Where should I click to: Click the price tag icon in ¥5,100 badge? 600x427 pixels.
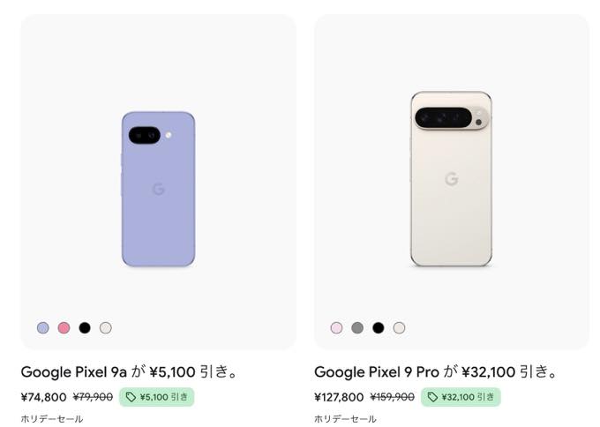point(131,397)
